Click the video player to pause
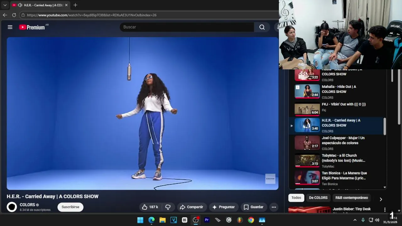 click(143, 113)
